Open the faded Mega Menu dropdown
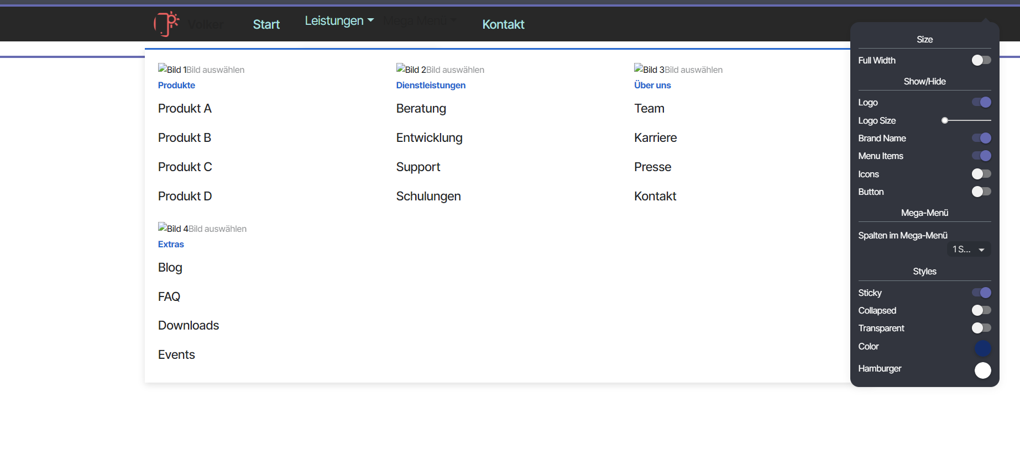The width and height of the screenshot is (1020, 456). [x=420, y=21]
